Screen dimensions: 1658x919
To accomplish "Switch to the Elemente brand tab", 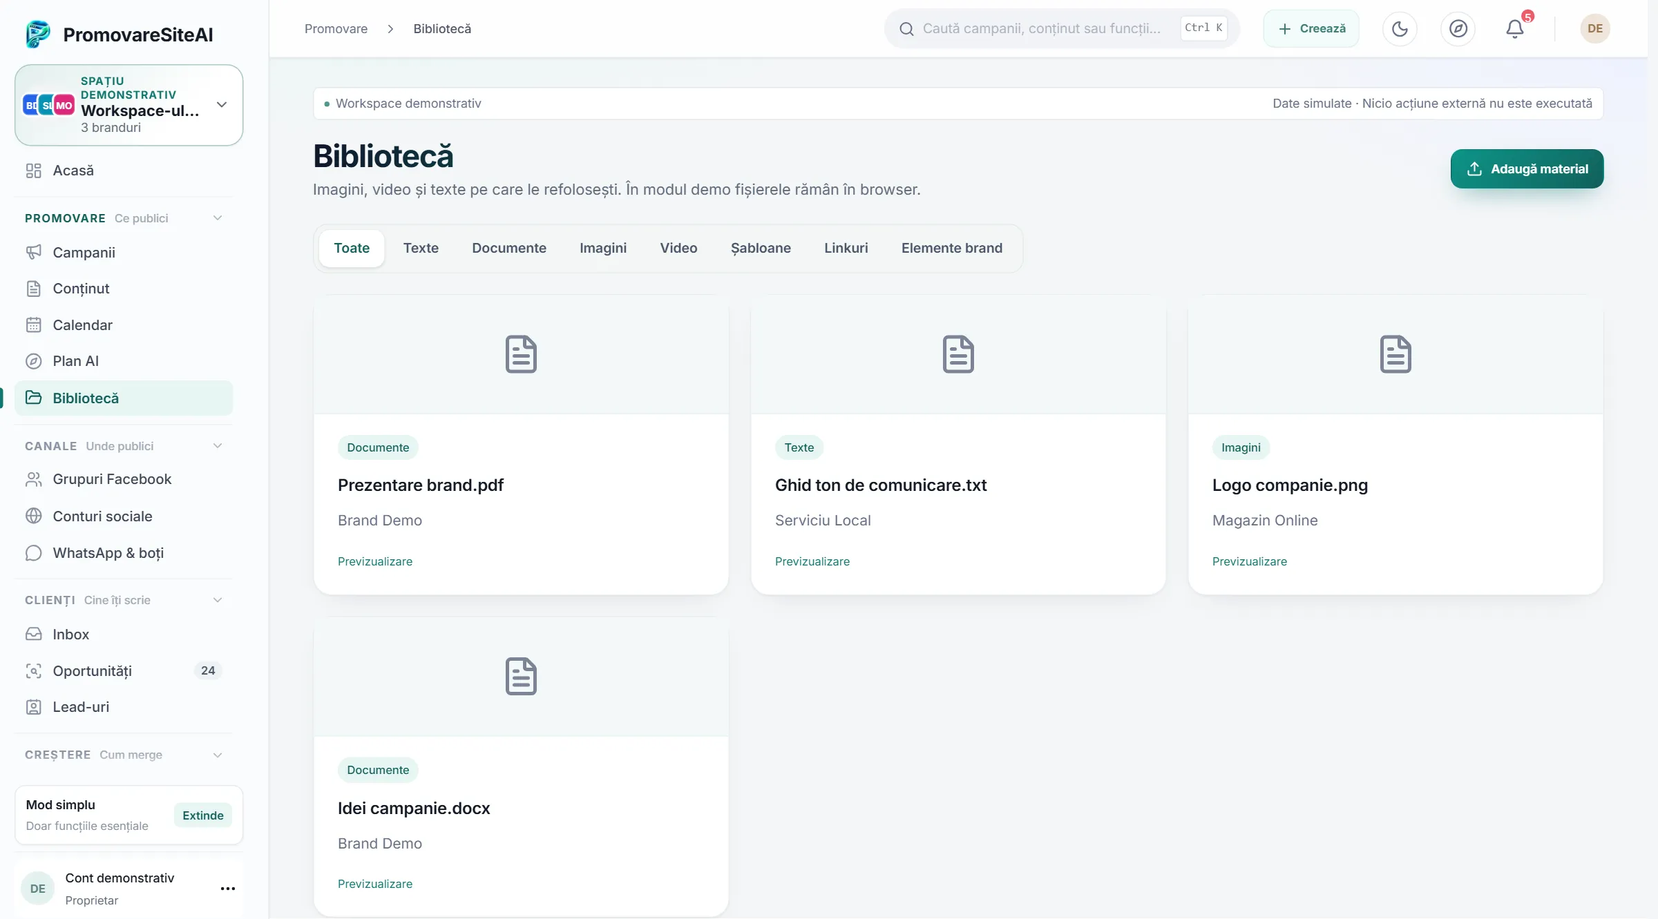I will pos(951,248).
